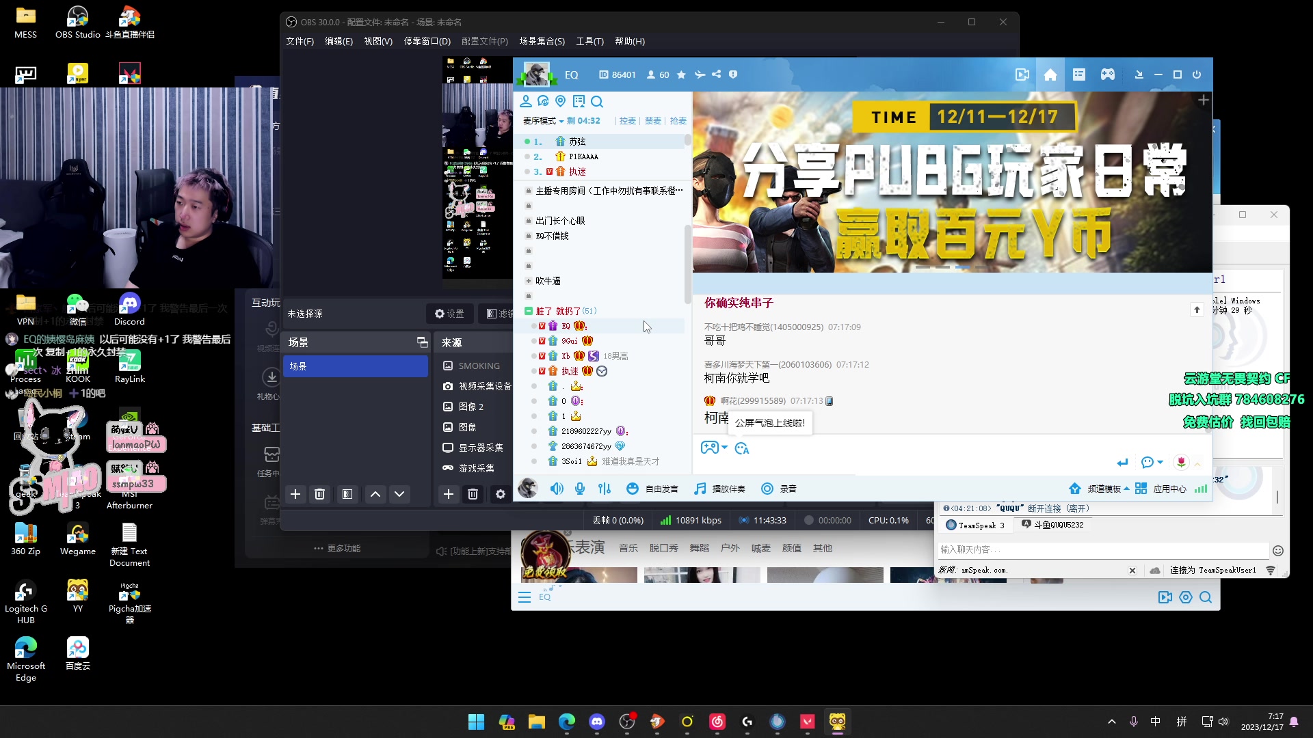1313x738 pixels.
Task: Collapse the 脏了 就扔了 channel group
Action: pos(528,311)
